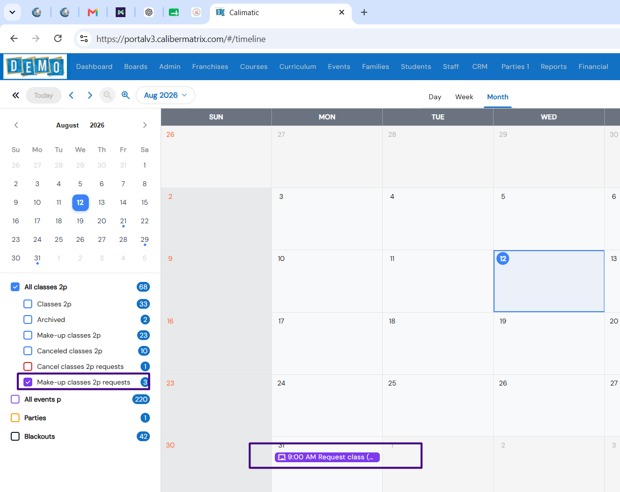Open the 9:00 AM Request class event
The image size is (620, 492).
tap(327, 457)
